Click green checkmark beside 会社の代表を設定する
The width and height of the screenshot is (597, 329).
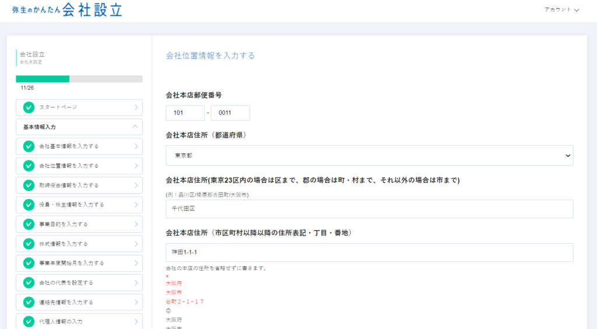29,282
